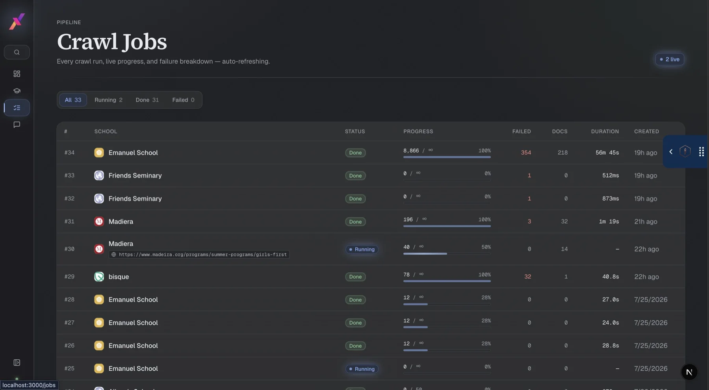Click the Emanuel School logo in row #34
709x390 pixels.
pyautogui.click(x=99, y=153)
